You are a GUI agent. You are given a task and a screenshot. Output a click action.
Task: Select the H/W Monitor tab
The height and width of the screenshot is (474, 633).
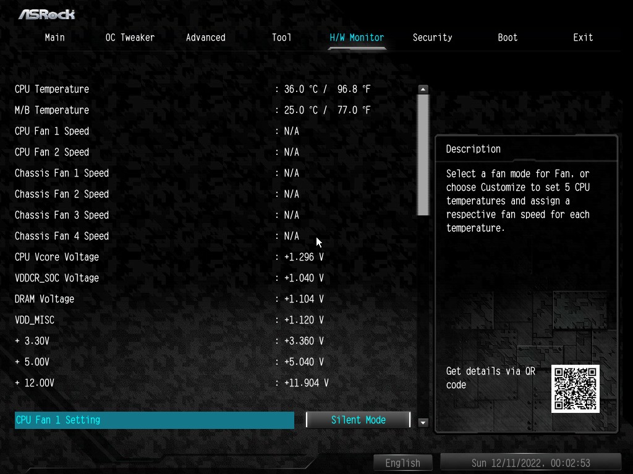357,38
